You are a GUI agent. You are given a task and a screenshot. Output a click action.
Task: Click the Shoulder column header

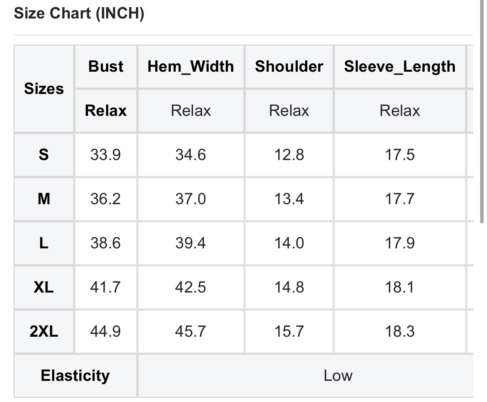click(x=289, y=66)
